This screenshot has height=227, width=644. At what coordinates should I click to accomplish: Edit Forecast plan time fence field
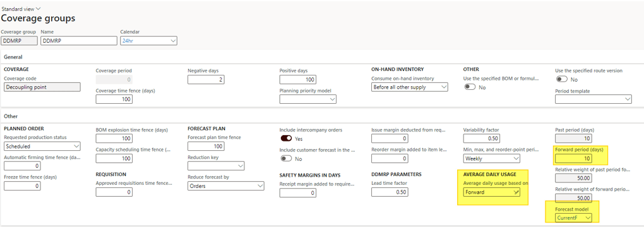click(x=206, y=146)
